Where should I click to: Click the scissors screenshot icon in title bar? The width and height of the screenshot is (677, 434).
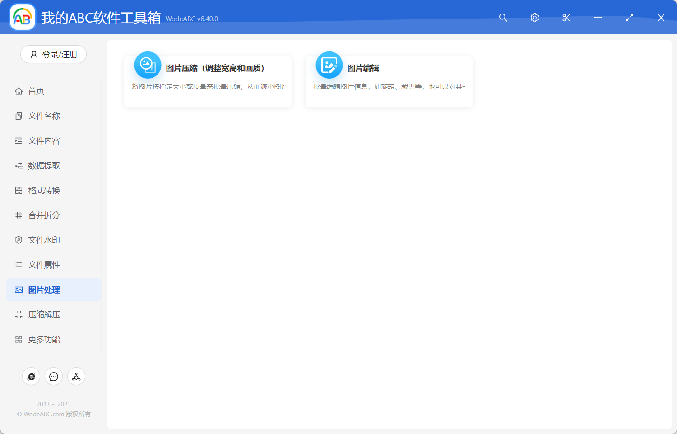566,18
